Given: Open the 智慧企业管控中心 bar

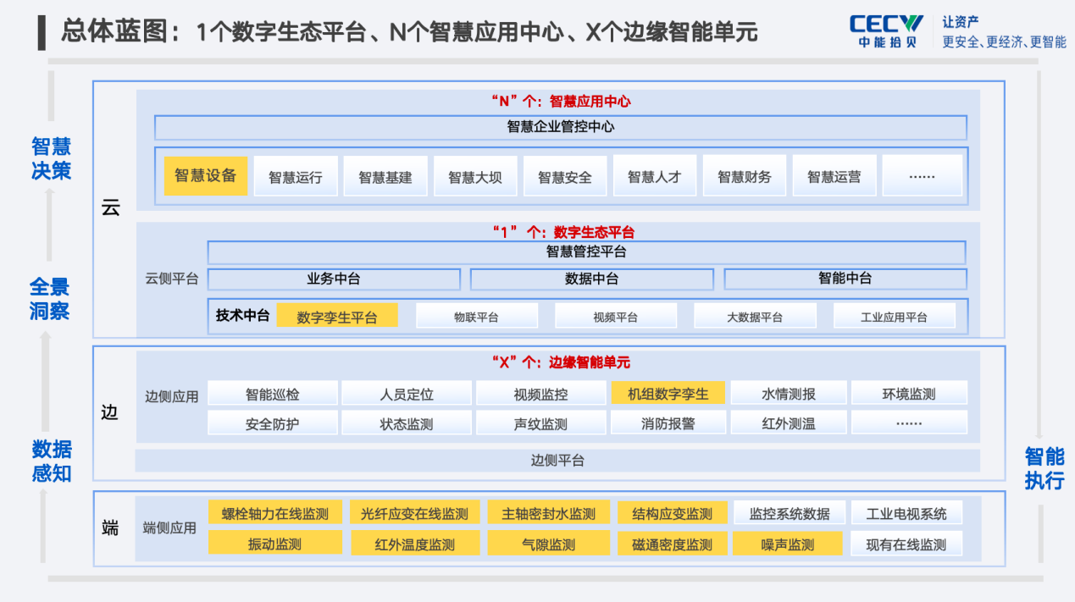Looking at the screenshot, I should click(560, 128).
